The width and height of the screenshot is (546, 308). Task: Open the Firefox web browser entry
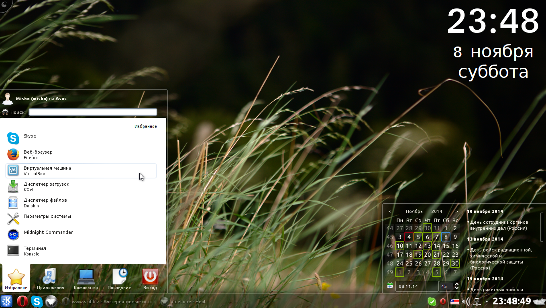tap(38, 154)
